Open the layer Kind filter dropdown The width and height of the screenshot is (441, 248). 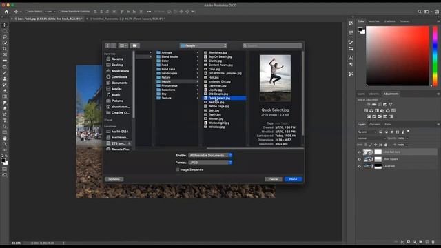367,132
